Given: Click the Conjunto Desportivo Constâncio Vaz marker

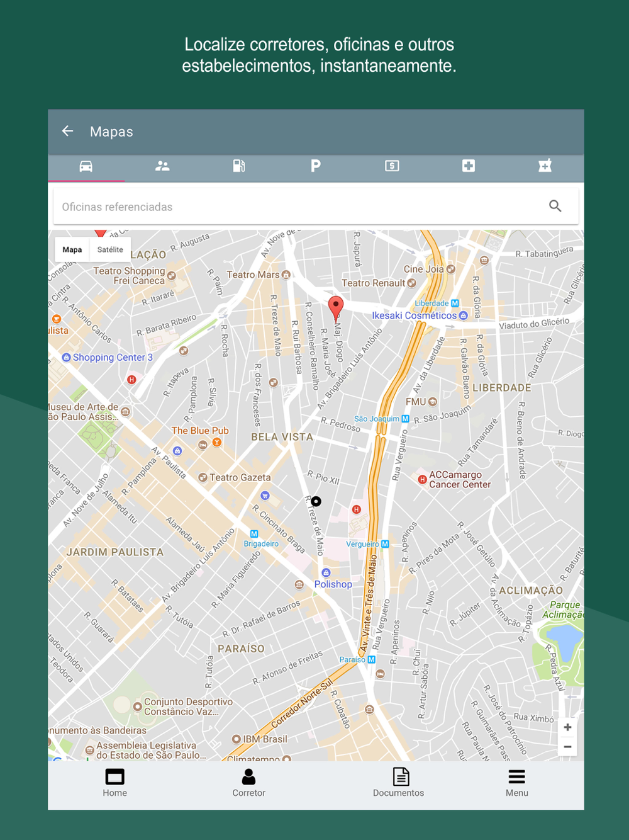Looking at the screenshot, I should click(137, 707).
